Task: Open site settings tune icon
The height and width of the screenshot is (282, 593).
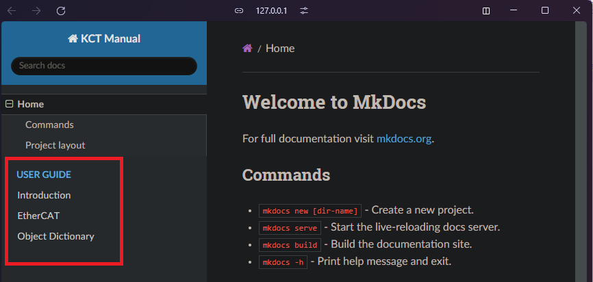Action: click(x=304, y=11)
